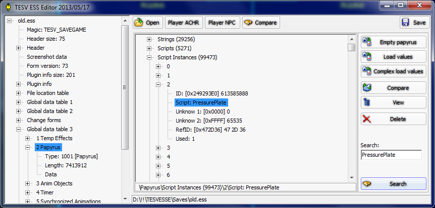Expand the Change forms node
Viewport: 435px width, 208px height.
[x=18, y=120]
